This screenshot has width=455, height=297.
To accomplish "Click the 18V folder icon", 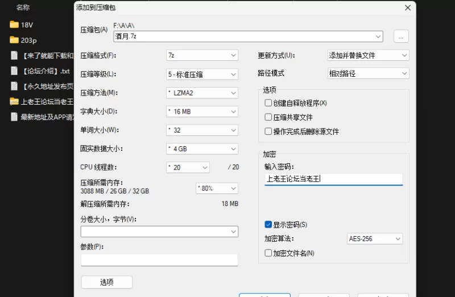I will [x=14, y=24].
